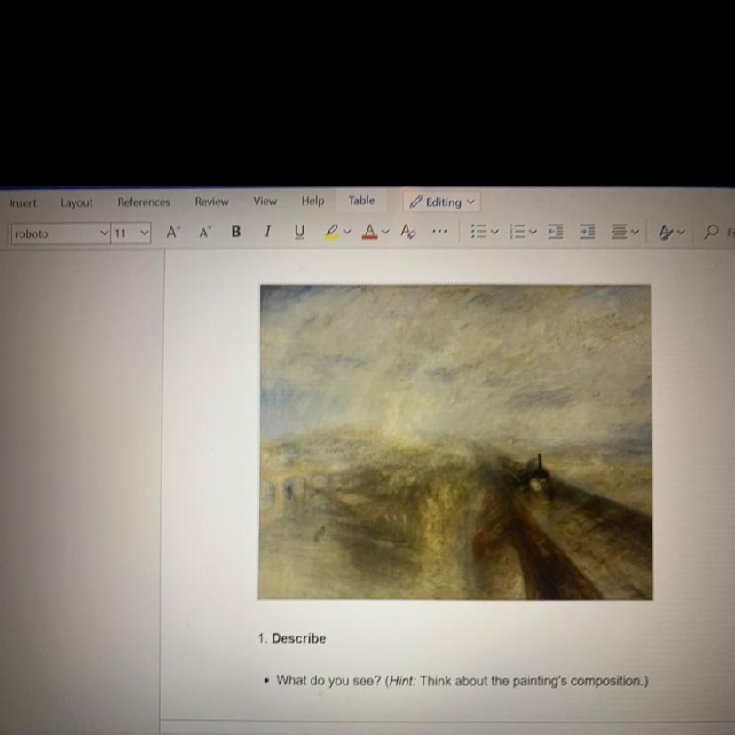The height and width of the screenshot is (735, 735).
Task: Toggle bold formatting
Action: (x=236, y=232)
